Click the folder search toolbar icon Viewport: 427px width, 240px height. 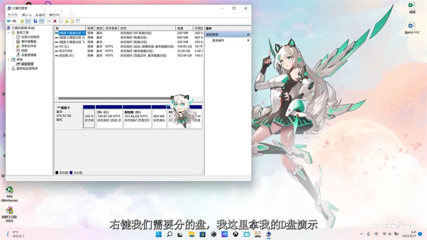[x=72, y=21]
